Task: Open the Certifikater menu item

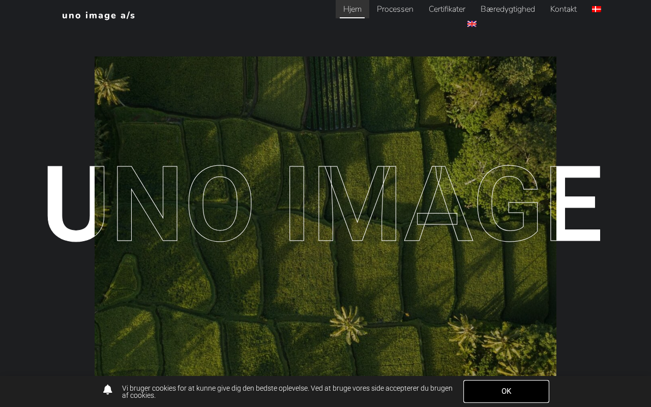Action: pos(447,9)
